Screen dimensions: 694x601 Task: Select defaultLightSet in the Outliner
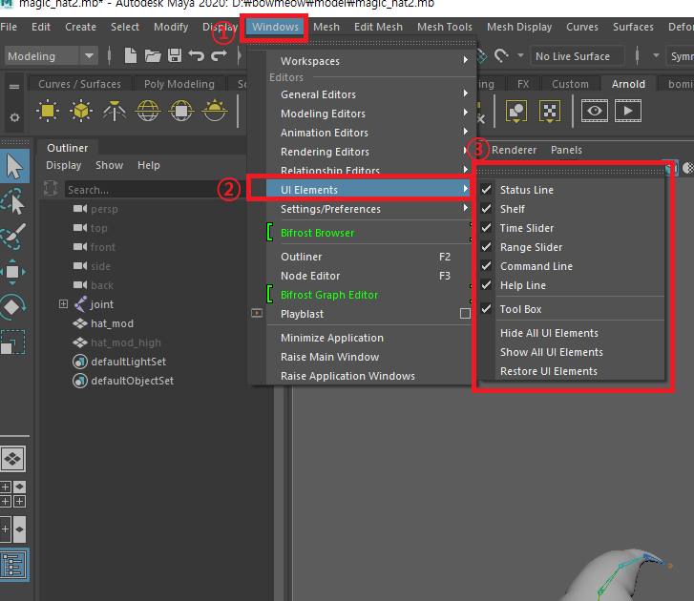(x=128, y=362)
